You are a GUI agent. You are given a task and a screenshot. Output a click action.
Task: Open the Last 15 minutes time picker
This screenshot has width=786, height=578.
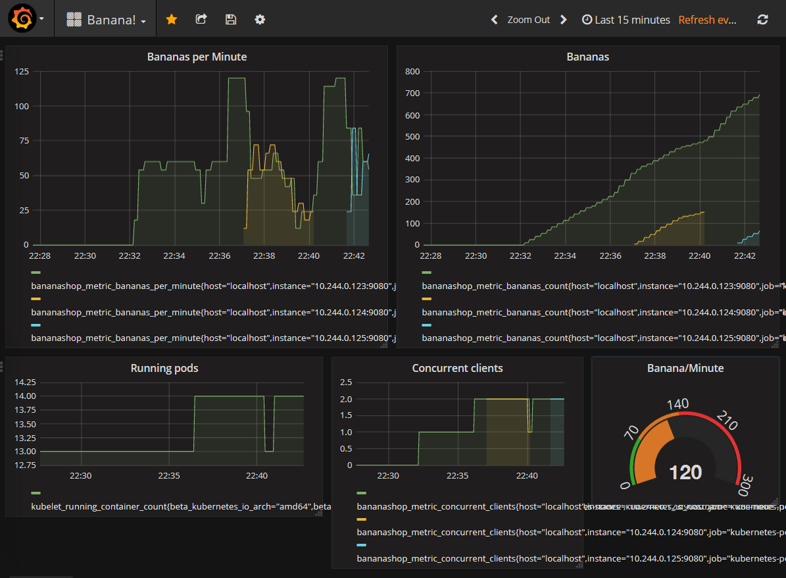point(626,20)
